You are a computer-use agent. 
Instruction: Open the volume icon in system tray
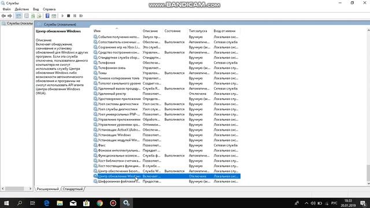[313, 203]
